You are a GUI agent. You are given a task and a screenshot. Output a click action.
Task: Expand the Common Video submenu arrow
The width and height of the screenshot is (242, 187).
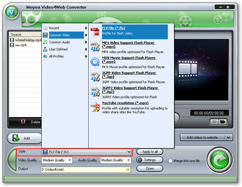pos(86,35)
